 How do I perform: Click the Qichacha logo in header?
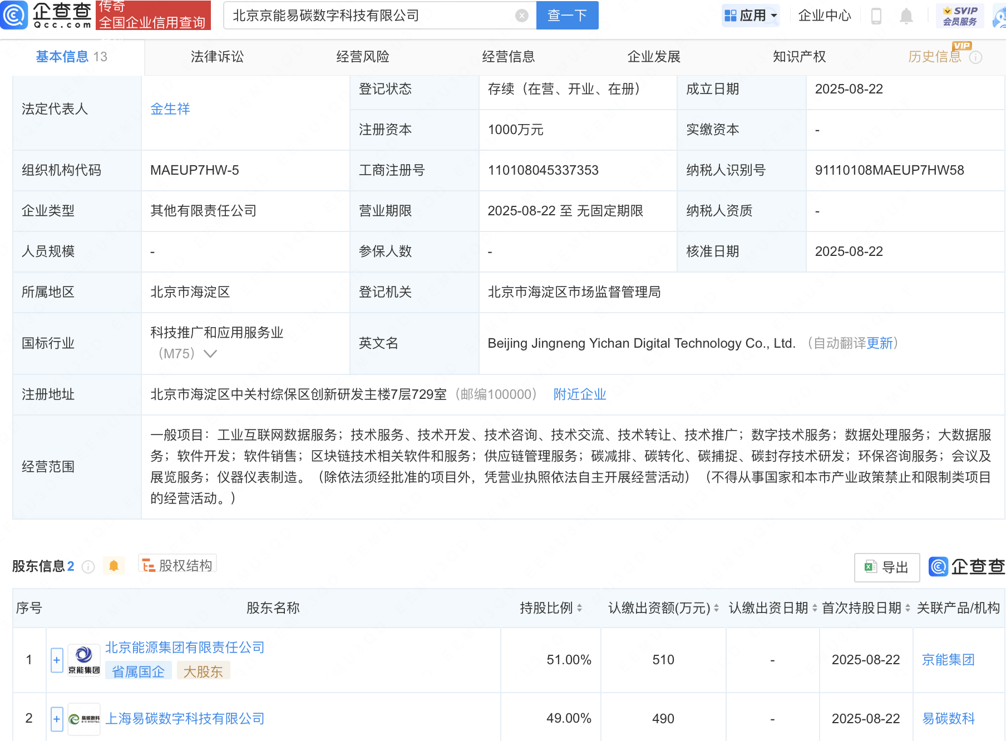pos(47,15)
